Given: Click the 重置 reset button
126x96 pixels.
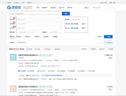Looking at the screenshot, I should (x=99, y=37).
